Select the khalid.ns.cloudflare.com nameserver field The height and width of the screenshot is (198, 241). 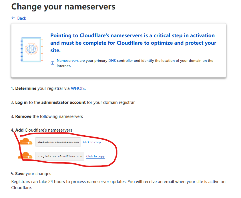coord(58,142)
